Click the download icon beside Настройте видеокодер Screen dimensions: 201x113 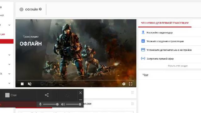[143, 32]
